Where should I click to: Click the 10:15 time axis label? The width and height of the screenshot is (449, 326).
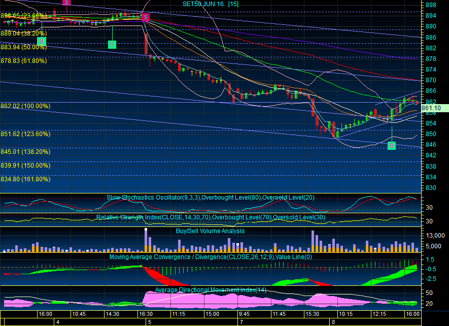[x=346, y=314]
